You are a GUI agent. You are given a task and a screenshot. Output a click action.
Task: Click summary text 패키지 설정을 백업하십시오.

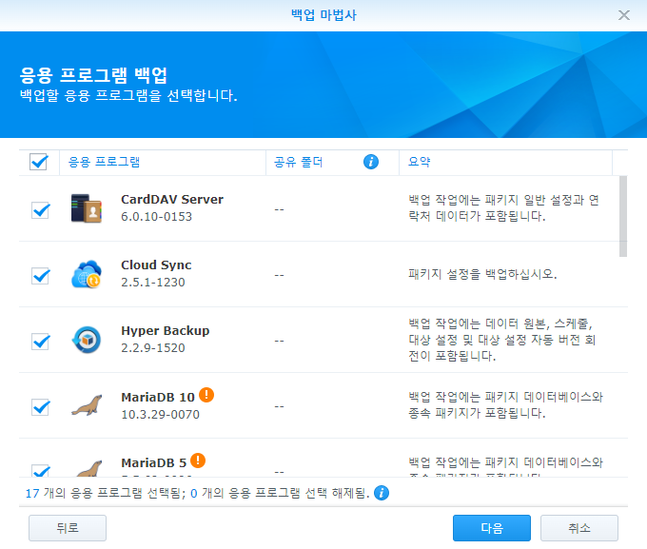click(482, 274)
